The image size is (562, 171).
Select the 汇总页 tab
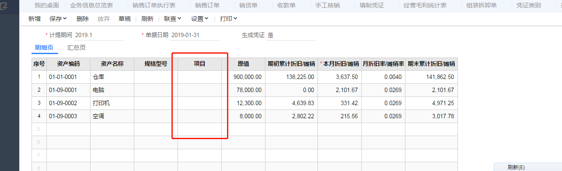point(77,48)
